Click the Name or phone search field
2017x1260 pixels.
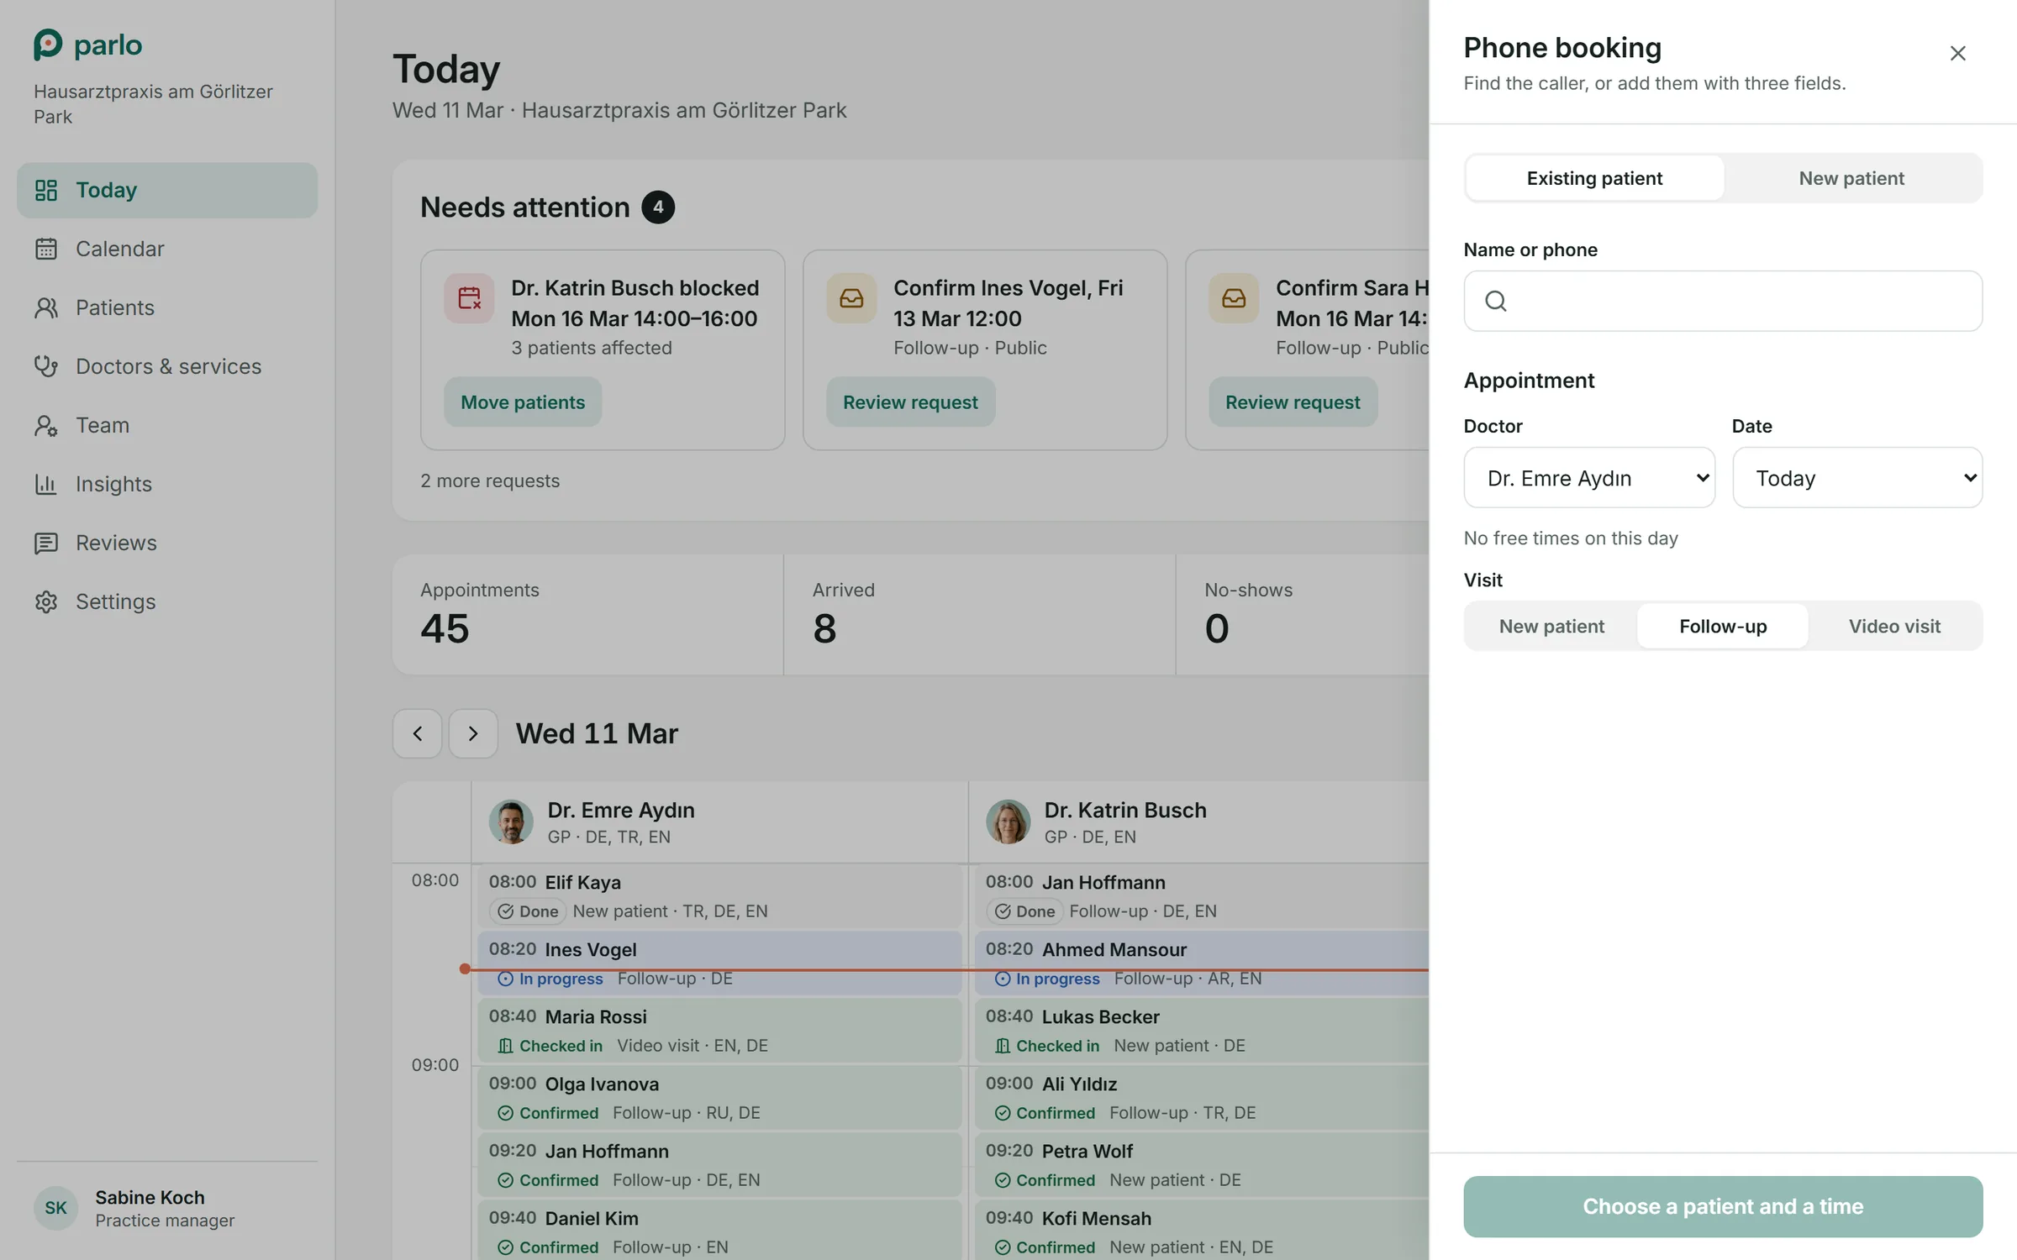pos(1723,301)
